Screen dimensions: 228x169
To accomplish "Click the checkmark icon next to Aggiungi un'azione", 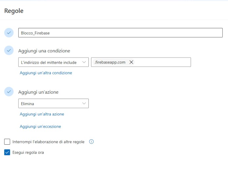I will 9,92.
